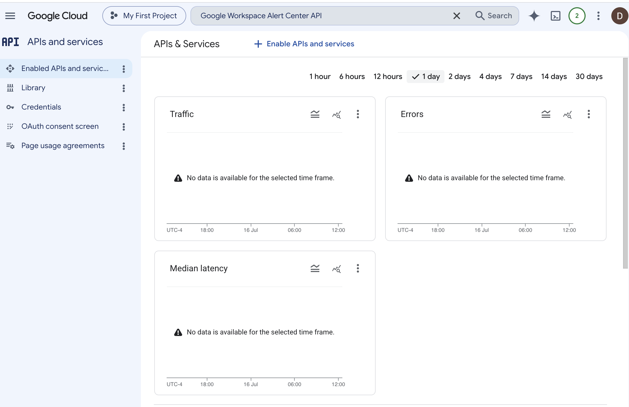Select the 1 day time range
The image size is (629, 407).
[x=426, y=77]
